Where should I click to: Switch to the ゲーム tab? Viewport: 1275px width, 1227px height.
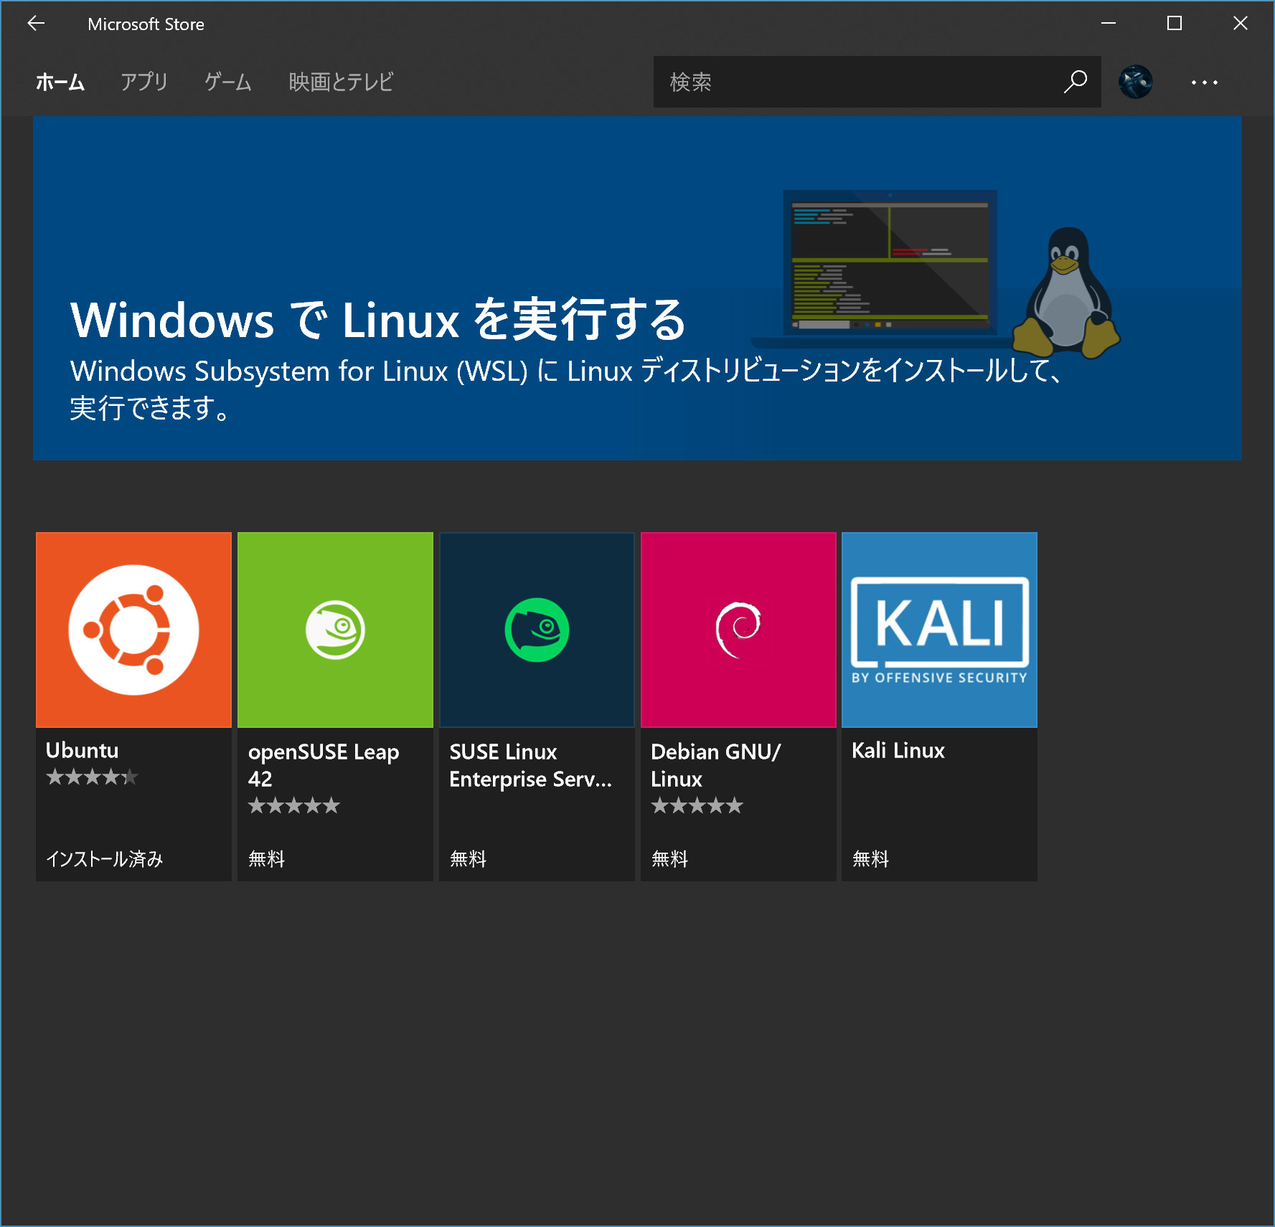[228, 82]
